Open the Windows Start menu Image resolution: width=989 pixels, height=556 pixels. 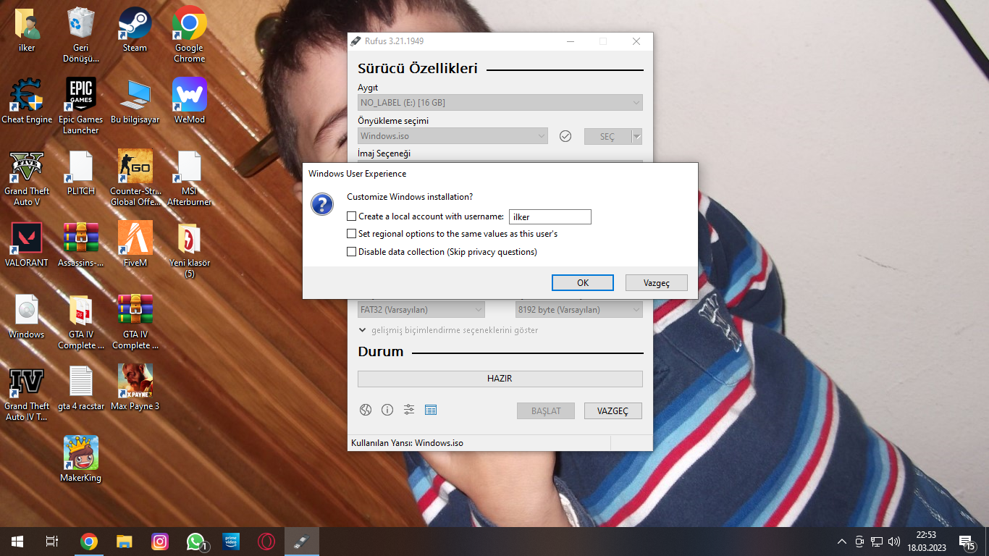[x=17, y=542]
